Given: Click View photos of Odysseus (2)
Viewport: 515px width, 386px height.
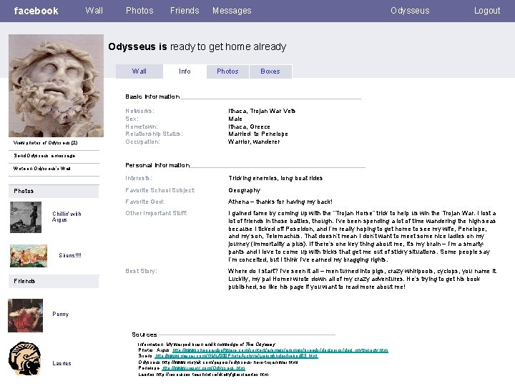Looking at the screenshot, I should pyautogui.click(x=45, y=143).
